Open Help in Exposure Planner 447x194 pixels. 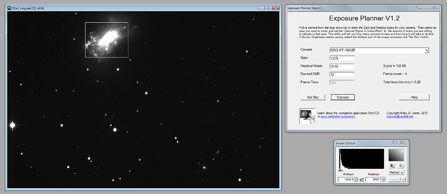[x=414, y=97]
